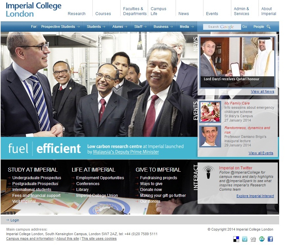Share via the StumbleUpon icon
The height and width of the screenshot is (245, 287).
click(262, 239)
